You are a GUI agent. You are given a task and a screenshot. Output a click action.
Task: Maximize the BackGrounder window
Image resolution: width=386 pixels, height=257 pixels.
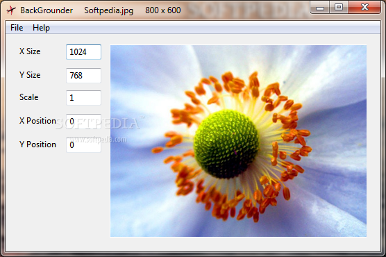339,8
